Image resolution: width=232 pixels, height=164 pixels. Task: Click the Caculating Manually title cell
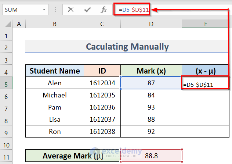[127, 47]
